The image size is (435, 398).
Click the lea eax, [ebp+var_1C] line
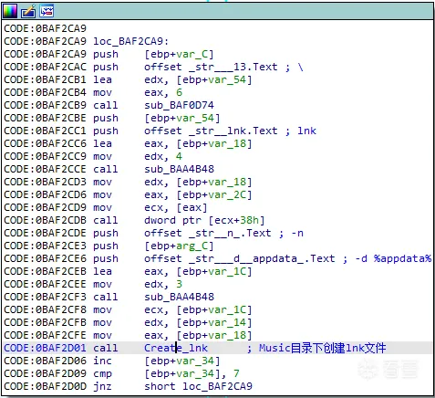point(172,271)
